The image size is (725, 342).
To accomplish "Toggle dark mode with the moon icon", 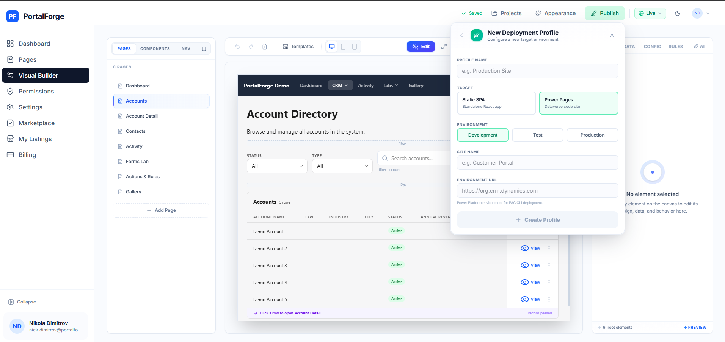I will point(678,13).
